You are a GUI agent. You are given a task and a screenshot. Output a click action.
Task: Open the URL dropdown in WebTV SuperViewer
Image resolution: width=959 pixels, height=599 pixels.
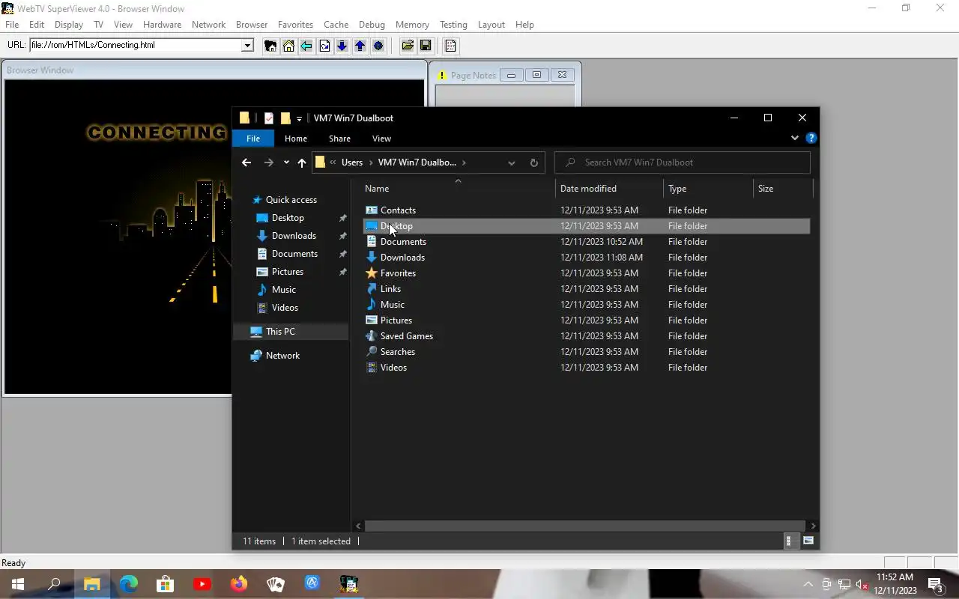click(247, 45)
